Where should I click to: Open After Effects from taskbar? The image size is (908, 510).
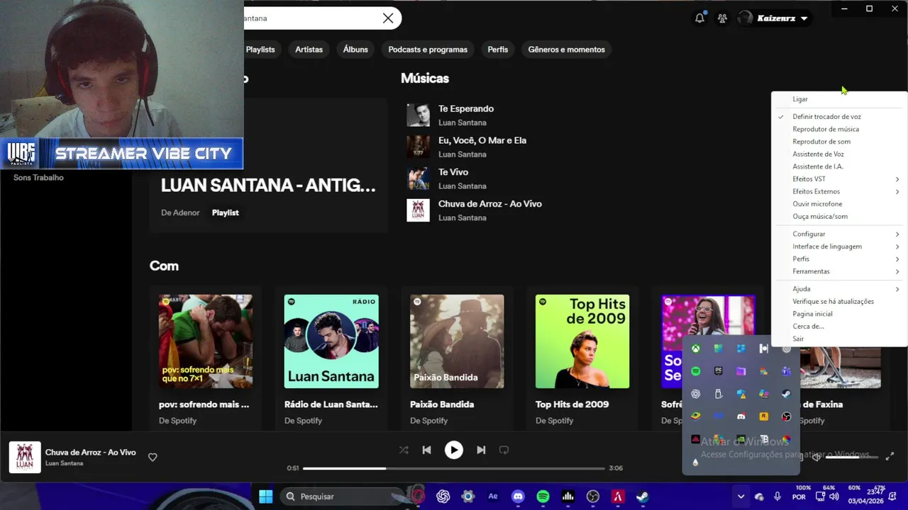pyautogui.click(x=493, y=497)
